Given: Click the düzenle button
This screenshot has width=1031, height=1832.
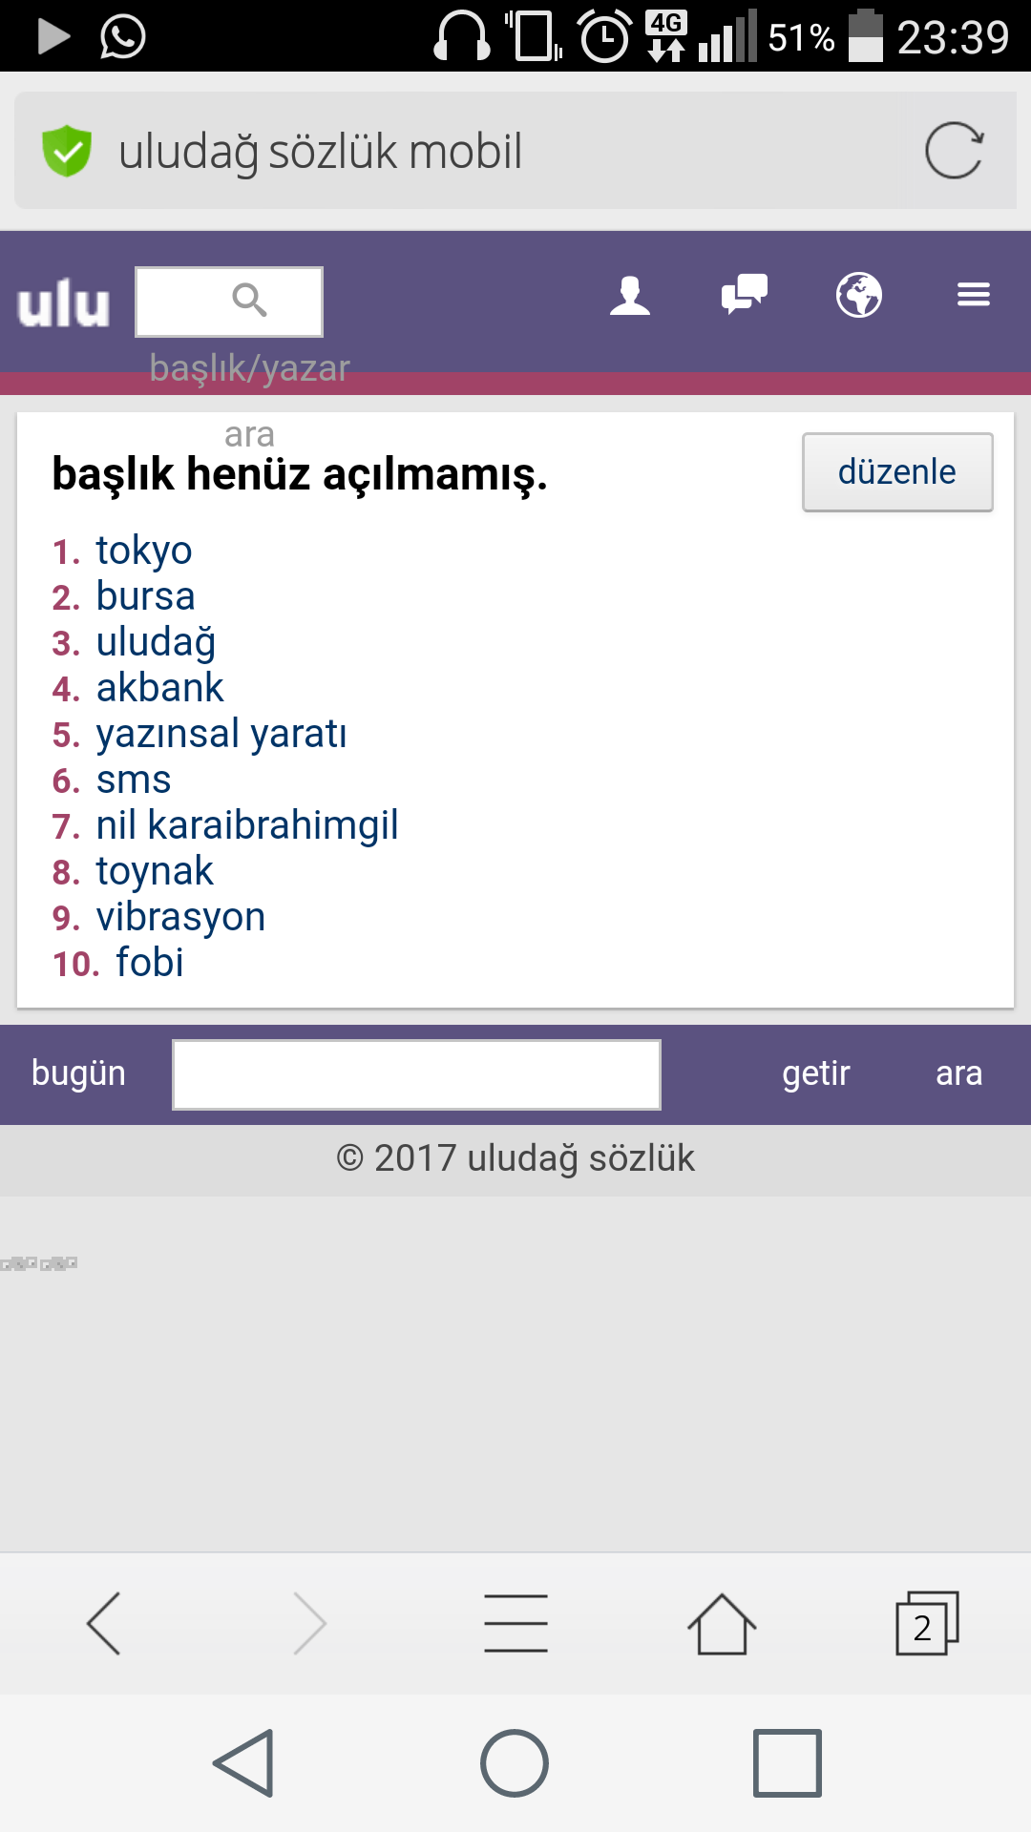Looking at the screenshot, I should [897, 472].
